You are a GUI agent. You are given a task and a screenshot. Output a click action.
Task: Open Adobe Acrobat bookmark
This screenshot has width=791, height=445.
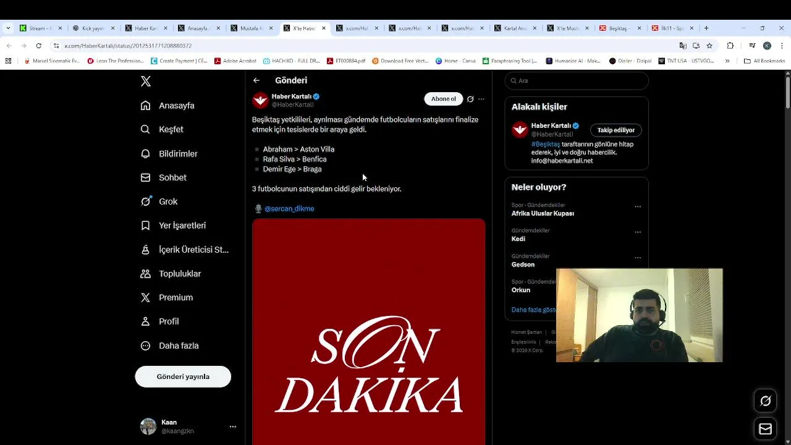click(235, 61)
